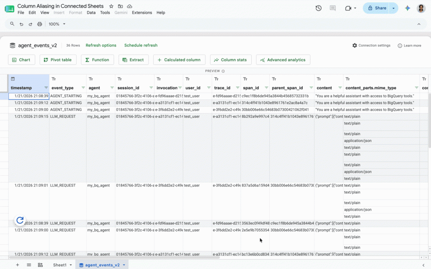Collapse side panel arrow at bottom right

(423, 265)
